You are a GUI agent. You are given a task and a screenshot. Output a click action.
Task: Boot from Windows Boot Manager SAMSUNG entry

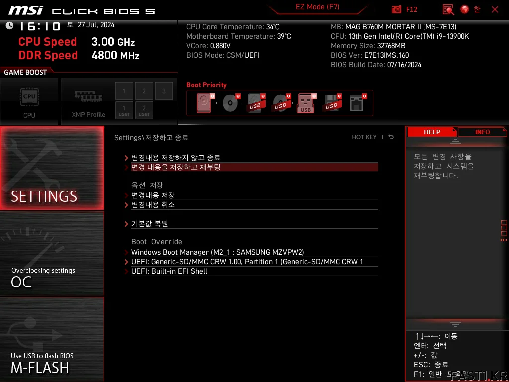[x=254, y=252]
